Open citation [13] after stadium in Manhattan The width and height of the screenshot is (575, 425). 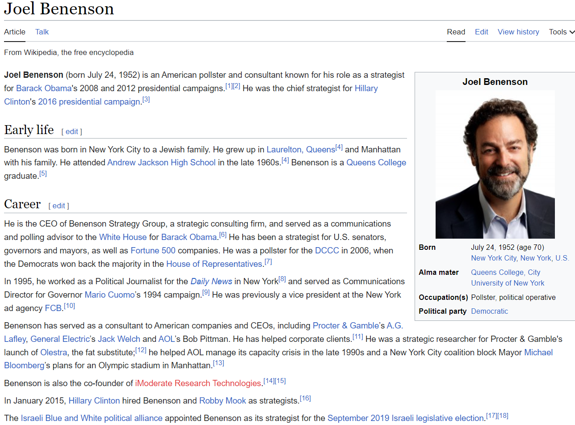(x=218, y=363)
